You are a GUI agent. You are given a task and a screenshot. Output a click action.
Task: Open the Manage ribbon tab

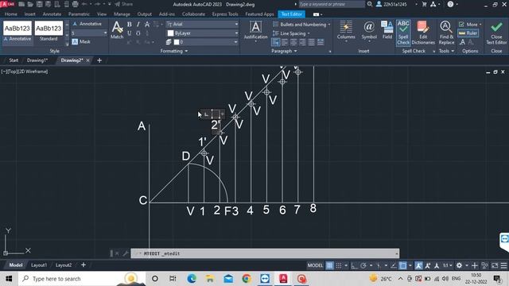click(x=122, y=14)
